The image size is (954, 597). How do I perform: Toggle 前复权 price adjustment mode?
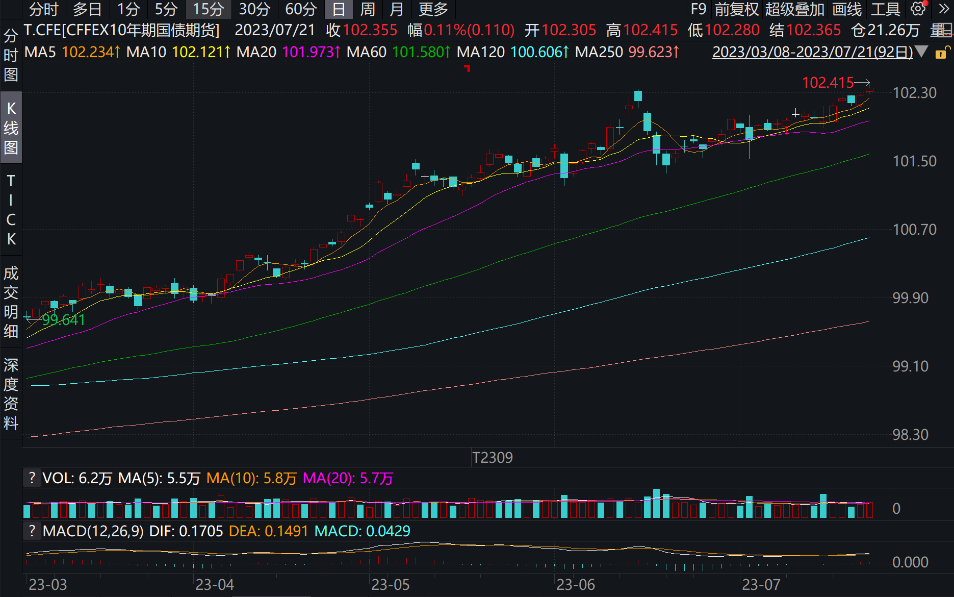(736, 9)
